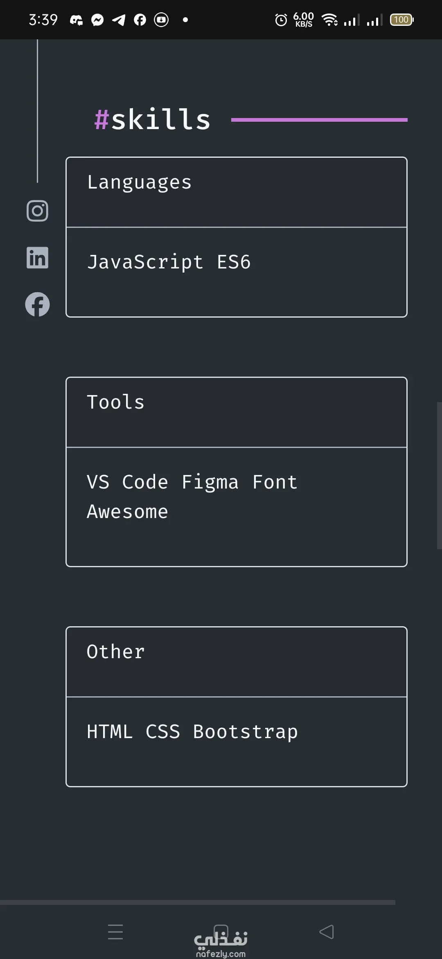Select the Tools card header
This screenshot has height=959, width=442.
[x=236, y=412]
